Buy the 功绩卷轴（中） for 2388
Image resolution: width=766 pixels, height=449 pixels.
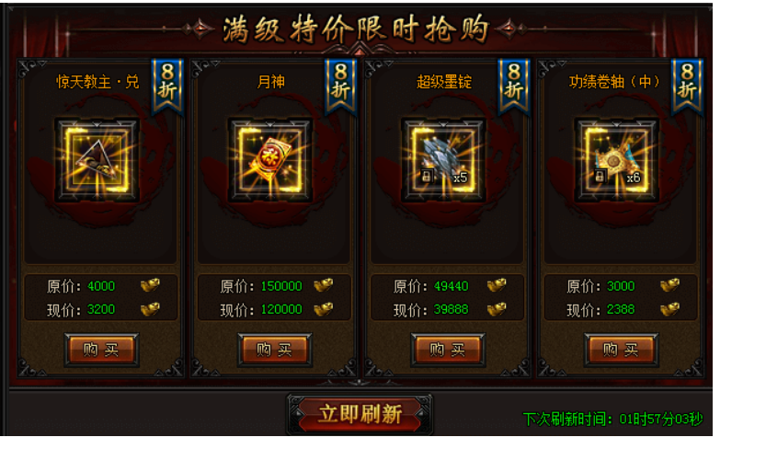click(621, 350)
